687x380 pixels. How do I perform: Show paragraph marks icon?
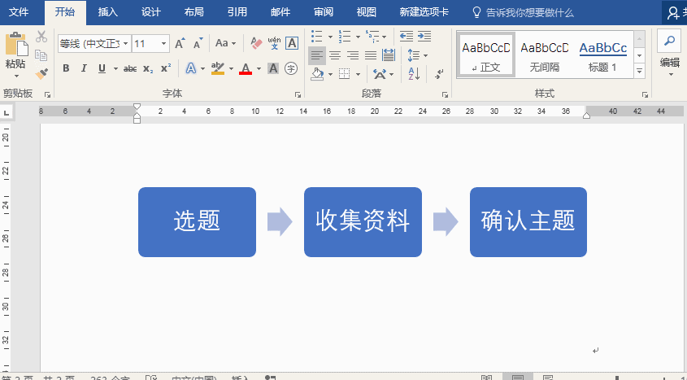pos(439,73)
